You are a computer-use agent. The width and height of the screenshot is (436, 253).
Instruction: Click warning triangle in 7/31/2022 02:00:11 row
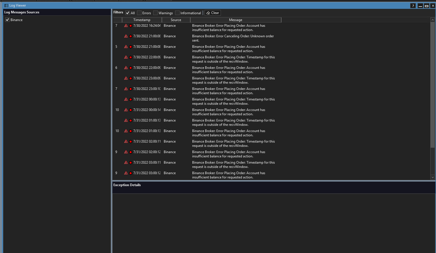[126, 141]
